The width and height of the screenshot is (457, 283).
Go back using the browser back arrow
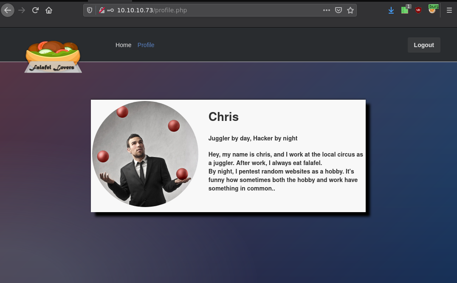[8, 11]
